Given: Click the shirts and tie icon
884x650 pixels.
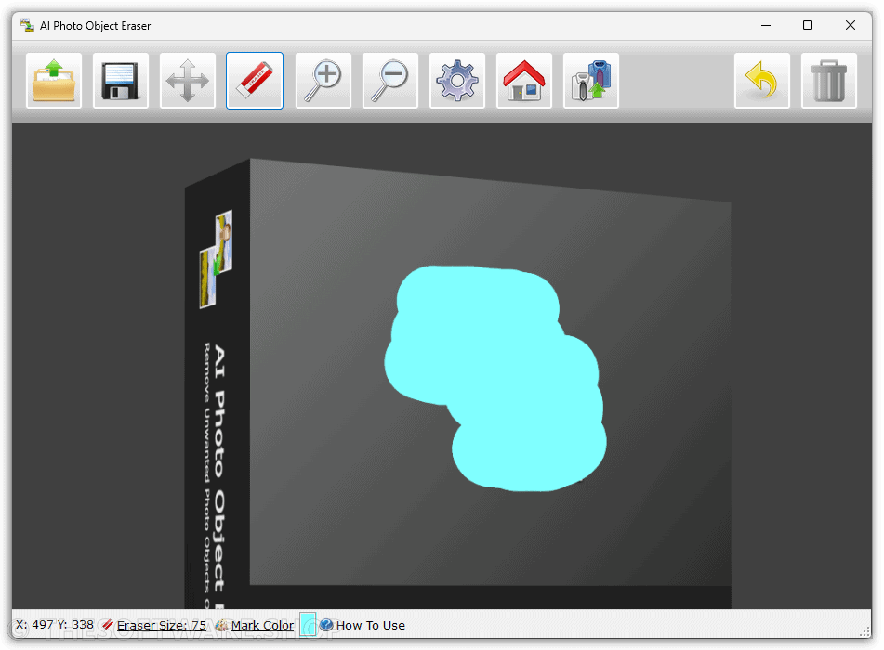Looking at the screenshot, I should pos(591,81).
